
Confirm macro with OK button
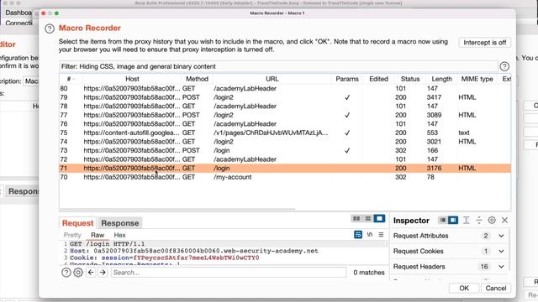(464, 289)
